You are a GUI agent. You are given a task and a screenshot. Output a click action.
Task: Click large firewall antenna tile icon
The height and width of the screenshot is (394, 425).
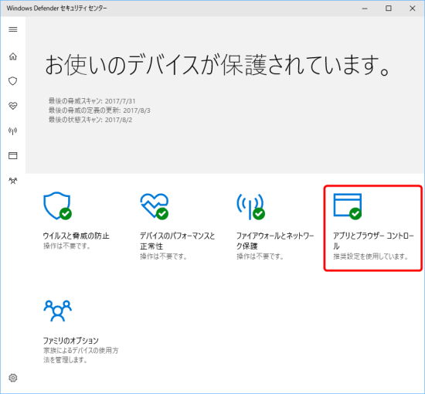tap(250, 206)
